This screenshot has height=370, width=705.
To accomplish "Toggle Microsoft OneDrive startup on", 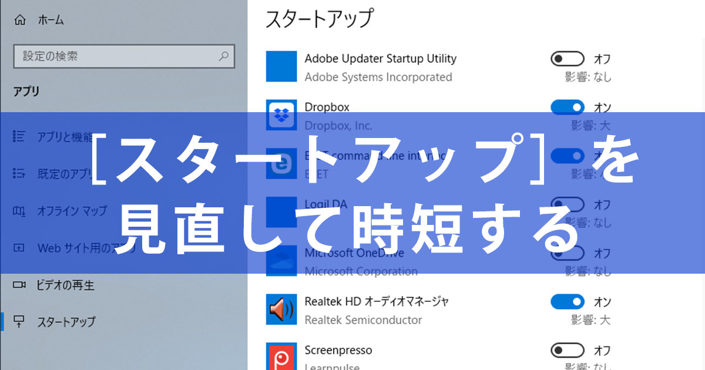I will coord(568,253).
